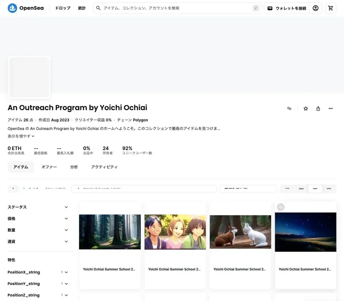Screen dimensions: 344x301
Task: Expand the PositionZ_string trait
Action: click(x=38, y=295)
